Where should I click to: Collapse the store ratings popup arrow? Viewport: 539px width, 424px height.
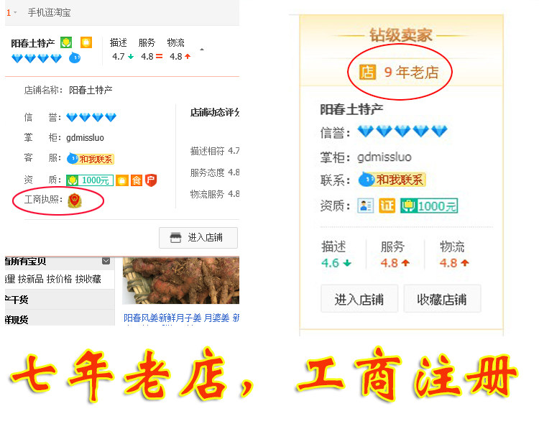point(202,50)
